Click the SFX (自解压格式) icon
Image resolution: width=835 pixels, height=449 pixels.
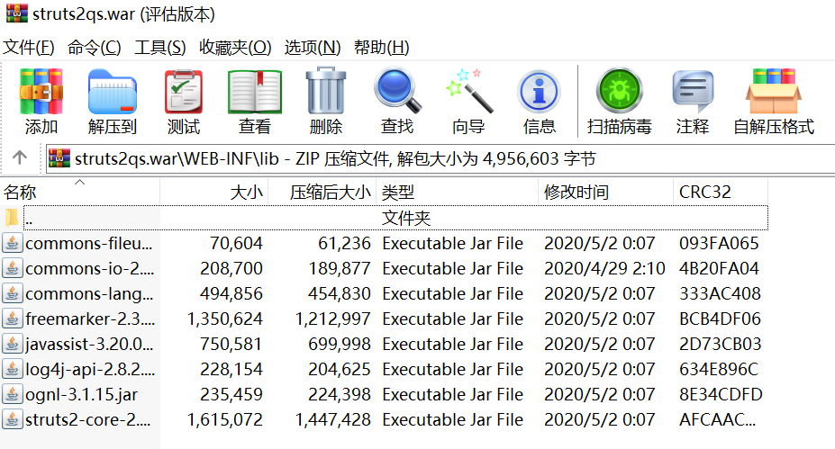click(773, 101)
